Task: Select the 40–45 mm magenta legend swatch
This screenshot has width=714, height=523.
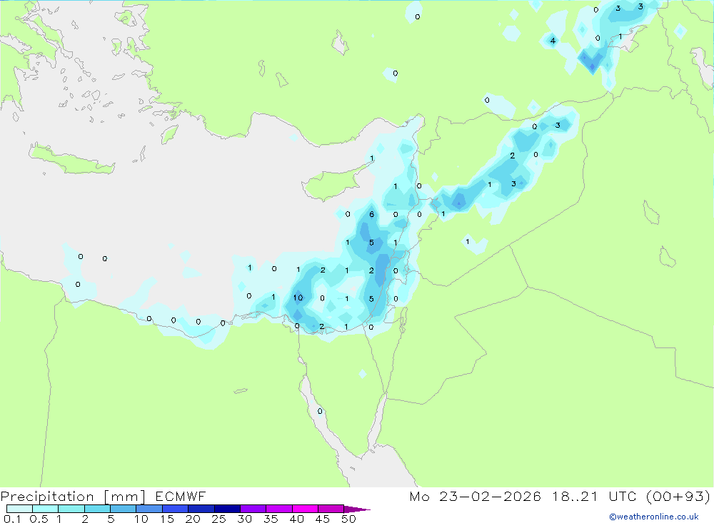Action: click(305, 509)
